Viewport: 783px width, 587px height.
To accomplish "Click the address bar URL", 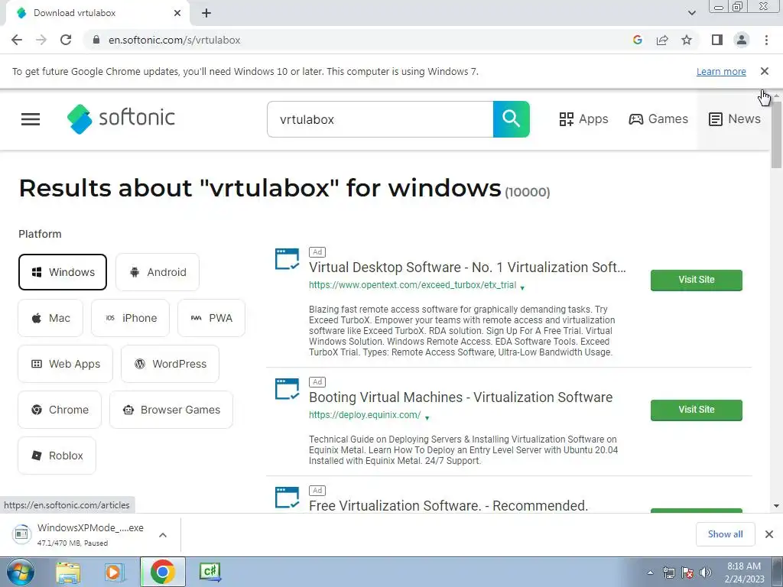I will pyautogui.click(x=174, y=40).
